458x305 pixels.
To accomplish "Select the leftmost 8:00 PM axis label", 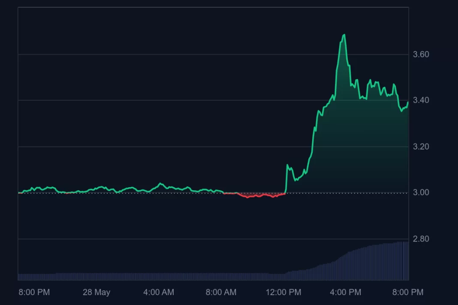I will (x=34, y=293).
